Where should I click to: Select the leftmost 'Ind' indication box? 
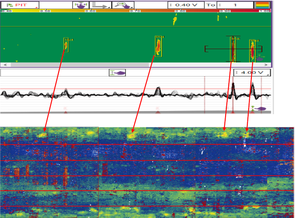coord(67,45)
